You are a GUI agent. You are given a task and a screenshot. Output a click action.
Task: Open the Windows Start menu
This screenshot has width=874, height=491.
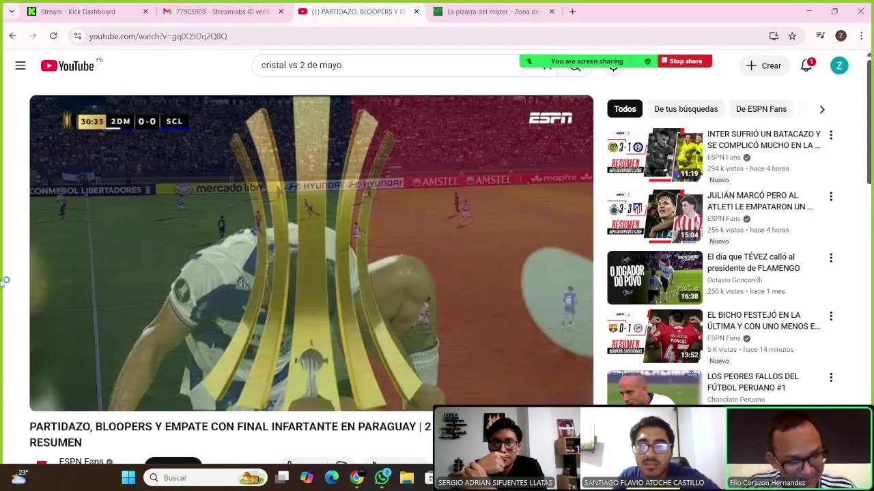click(x=128, y=477)
